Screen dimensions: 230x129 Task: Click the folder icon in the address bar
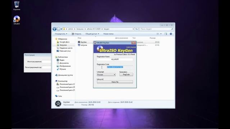click(64, 29)
